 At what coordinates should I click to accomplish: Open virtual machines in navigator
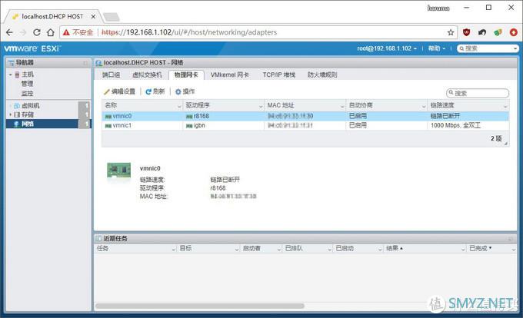pyautogui.click(x=30, y=106)
